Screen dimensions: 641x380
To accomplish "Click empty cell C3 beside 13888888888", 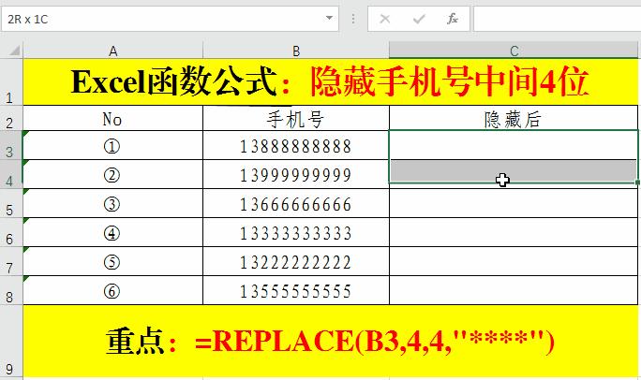I will click(514, 145).
